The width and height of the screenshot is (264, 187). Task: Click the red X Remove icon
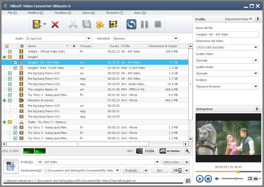coord(55,24)
